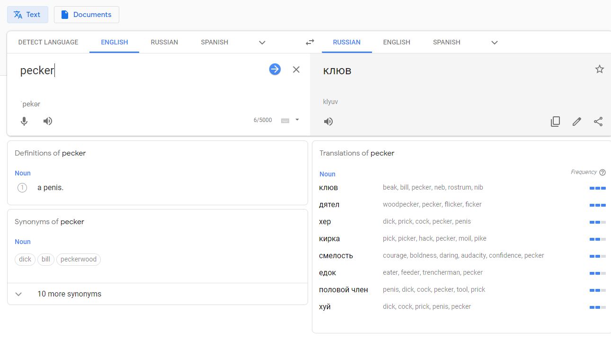Open the input tools dropdown arrow

coord(297,120)
